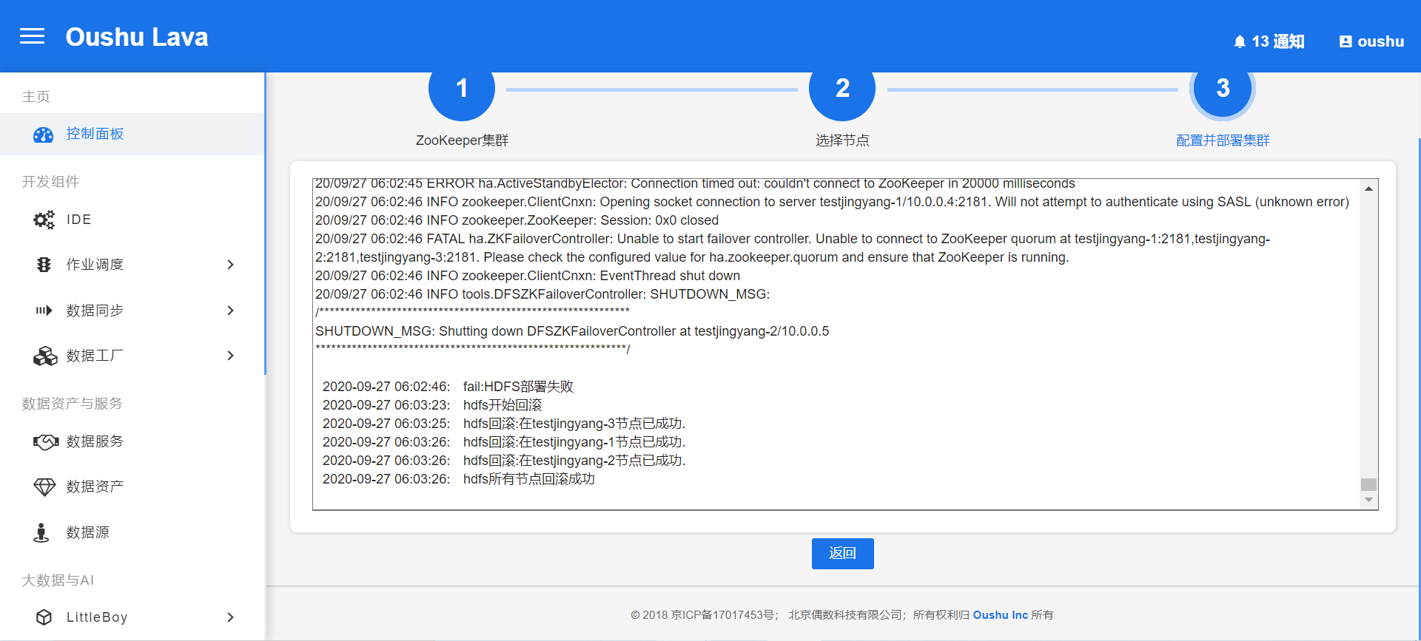Follow the Oushu Inc footer link
Image resolution: width=1421 pixels, height=641 pixels.
click(1000, 615)
